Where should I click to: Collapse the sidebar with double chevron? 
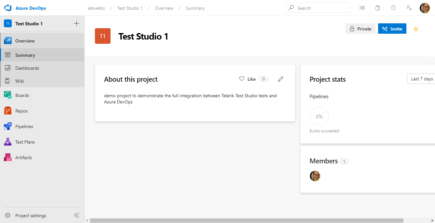point(77,215)
